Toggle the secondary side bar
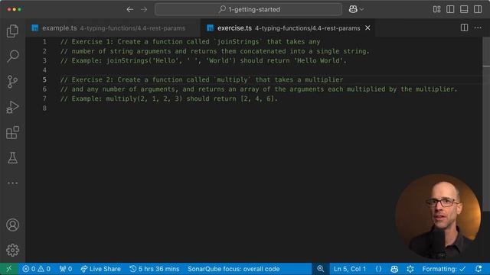 (x=478, y=9)
